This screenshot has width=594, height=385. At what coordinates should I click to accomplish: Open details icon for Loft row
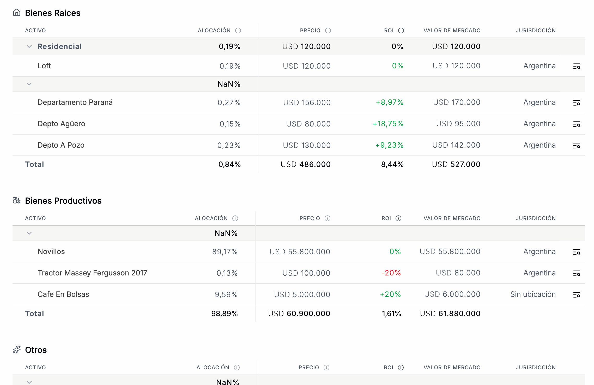point(577,66)
